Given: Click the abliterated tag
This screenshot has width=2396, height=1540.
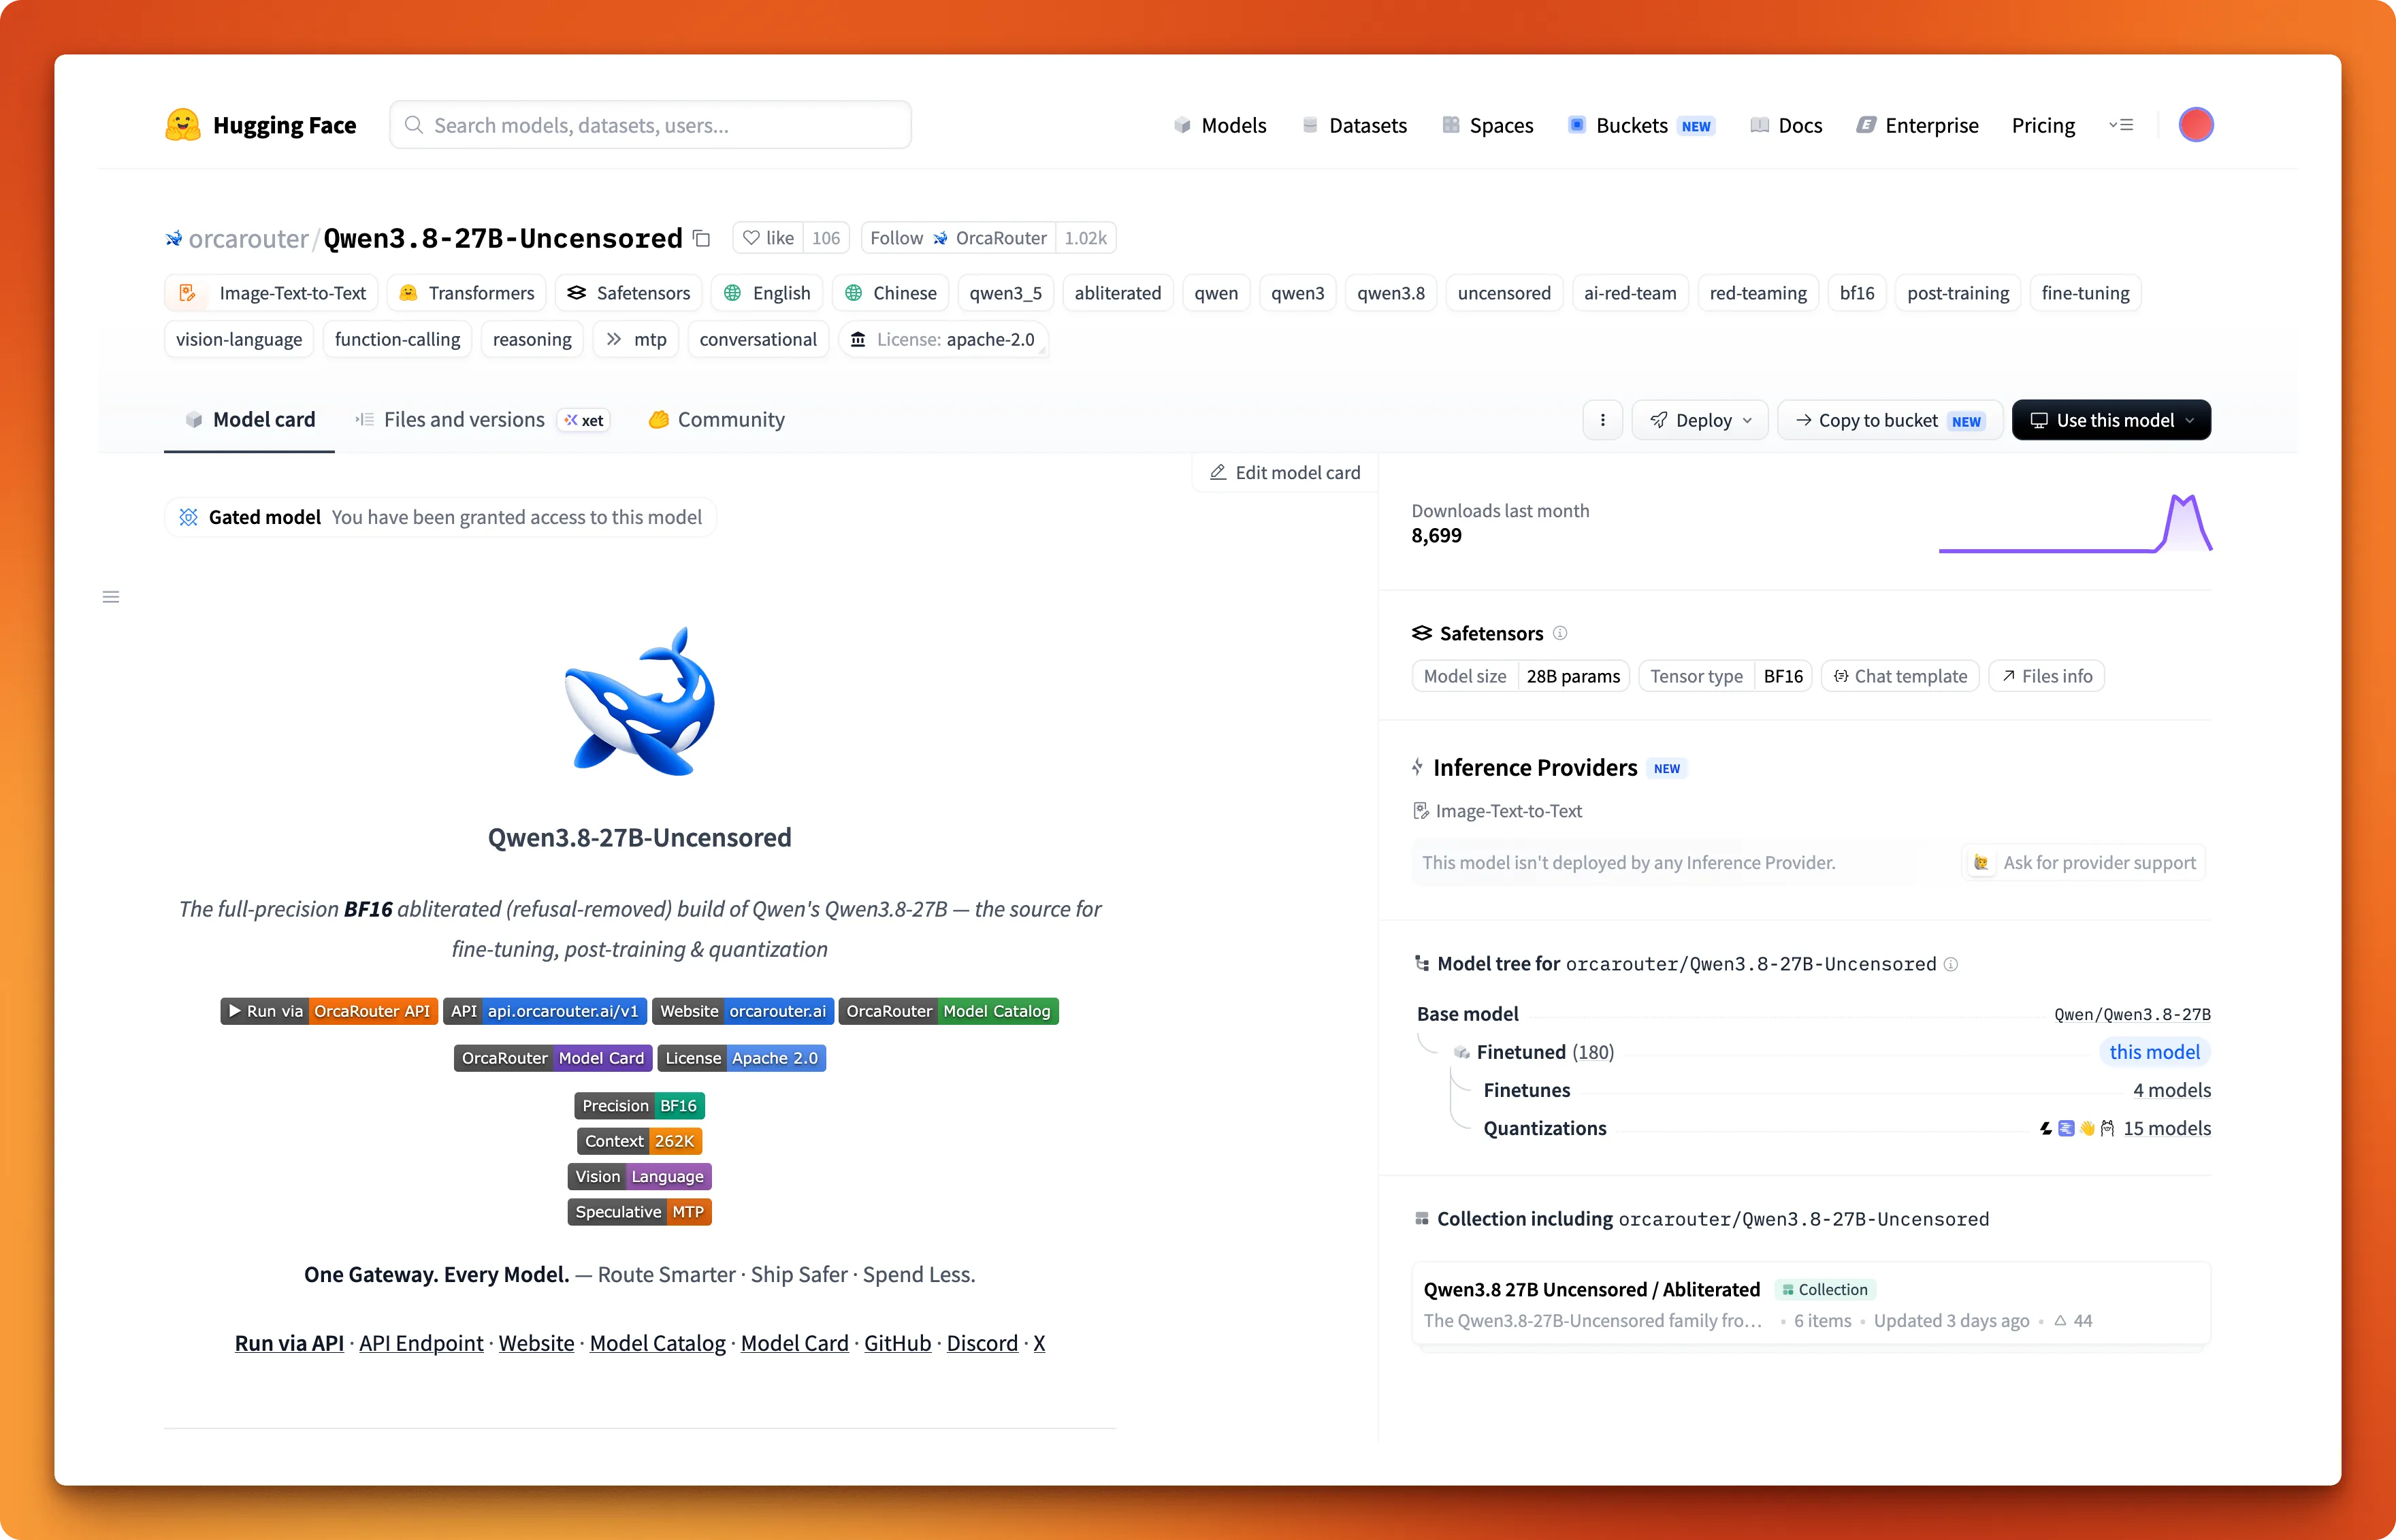Looking at the screenshot, I should click(x=1118, y=293).
